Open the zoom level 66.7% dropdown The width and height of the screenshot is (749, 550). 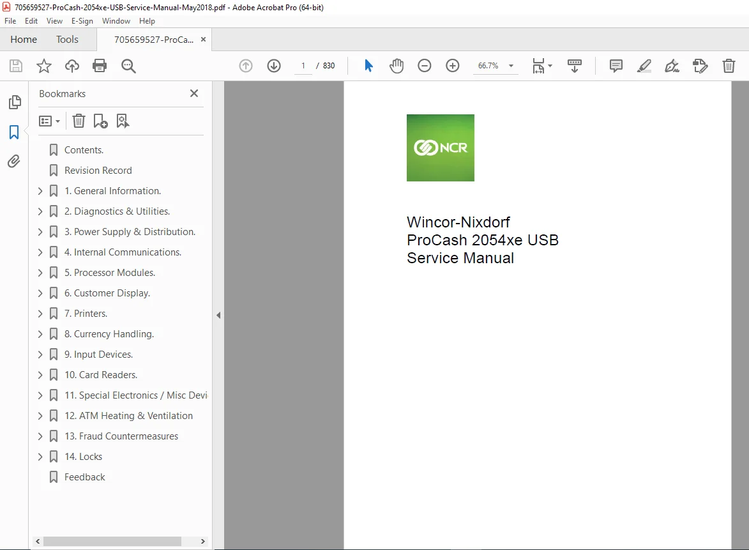click(511, 66)
